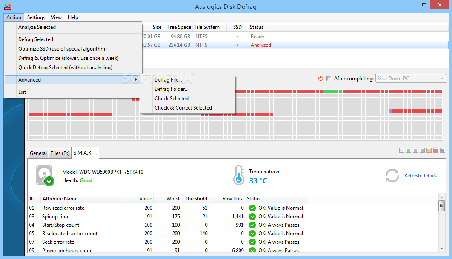Open the Shut Down PC dropdown

(410, 79)
